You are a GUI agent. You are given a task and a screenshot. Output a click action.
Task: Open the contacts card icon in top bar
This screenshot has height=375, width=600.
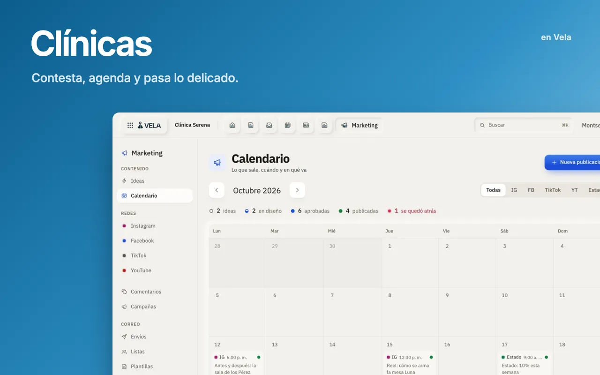[306, 125]
